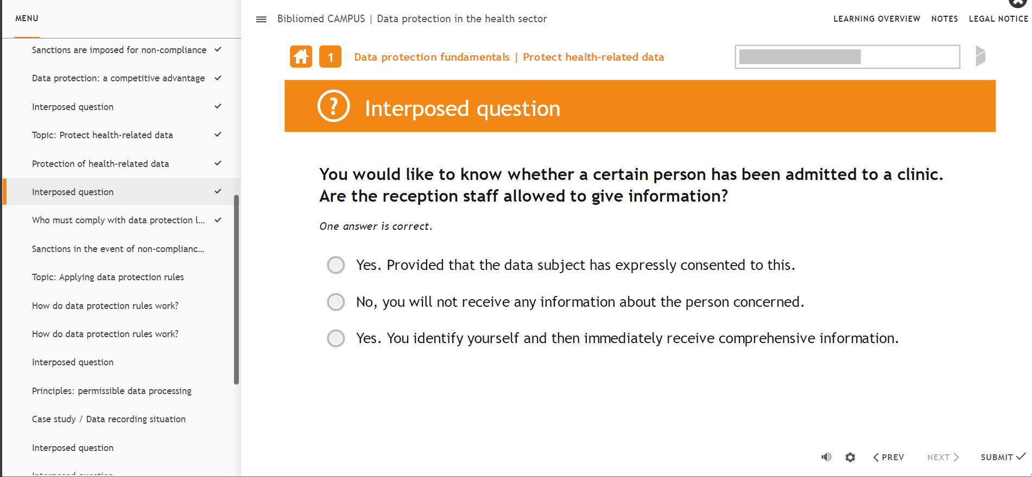Advance using the NEXT chevron
The image size is (1032, 477).
click(943, 457)
